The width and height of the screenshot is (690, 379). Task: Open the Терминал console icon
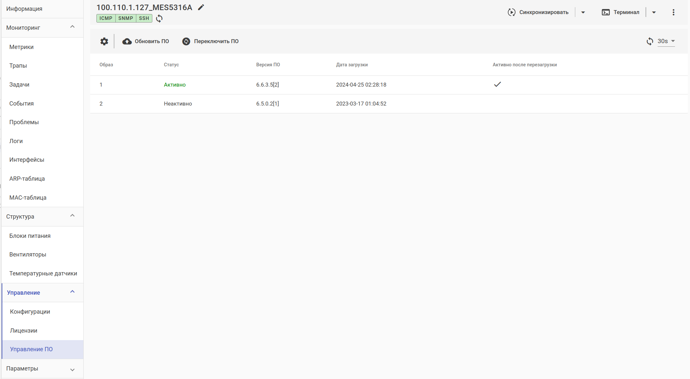[605, 12]
